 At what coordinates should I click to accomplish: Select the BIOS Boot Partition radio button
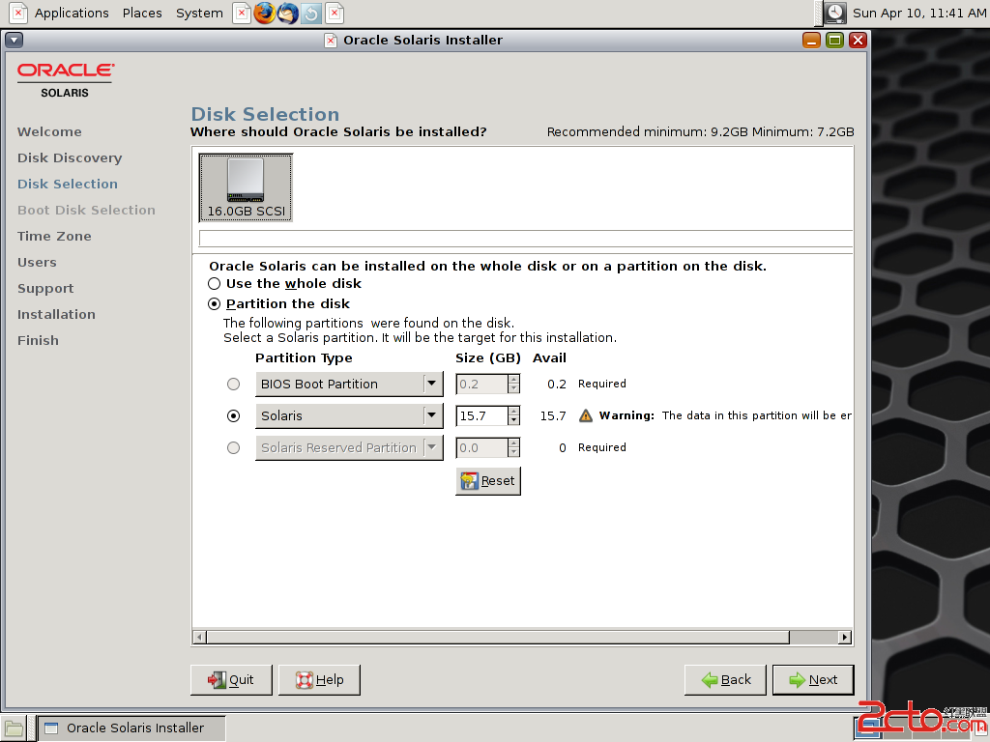click(x=234, y=385)
